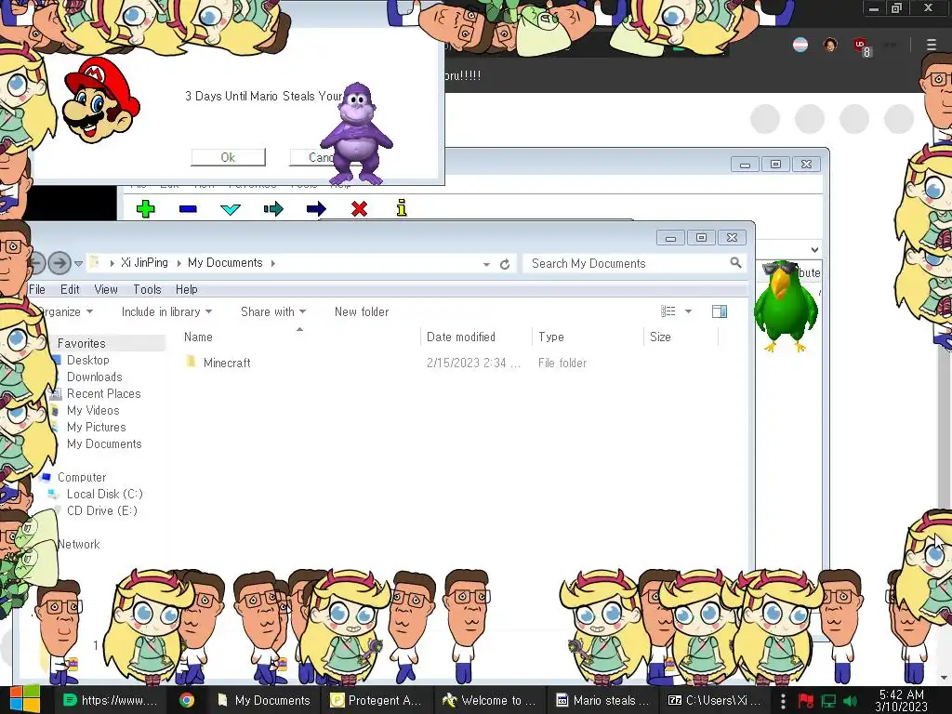The width and height of the screenshot is (952, 714).
Task: Select Desktop in Favorites
Action: tap(88, 360)
